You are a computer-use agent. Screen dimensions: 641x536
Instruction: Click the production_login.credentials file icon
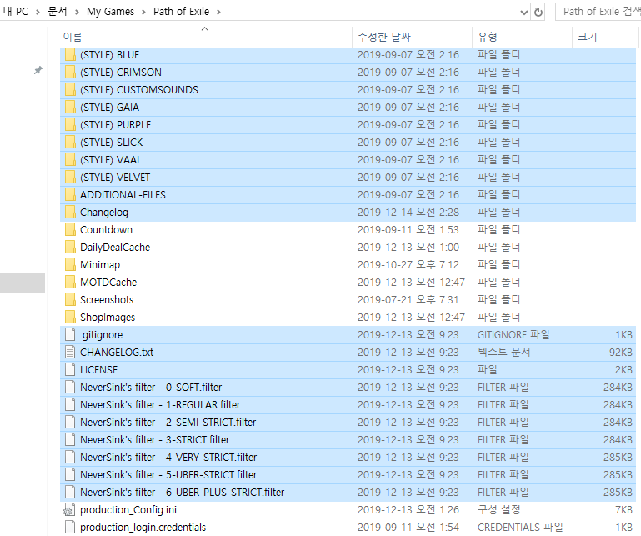[70, 528]
